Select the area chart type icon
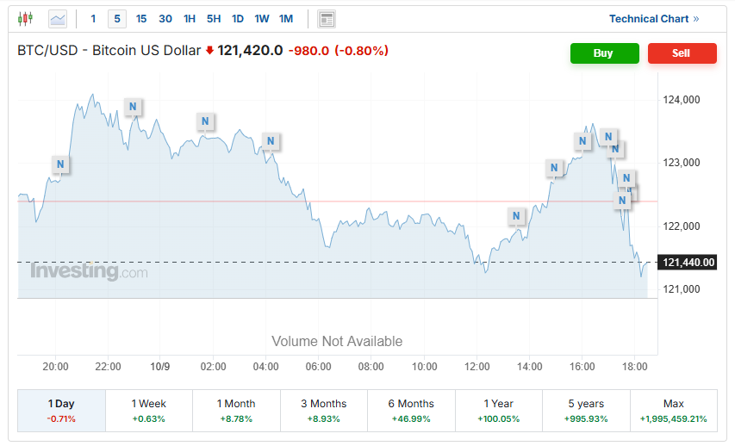 click(x=58, y=18)
